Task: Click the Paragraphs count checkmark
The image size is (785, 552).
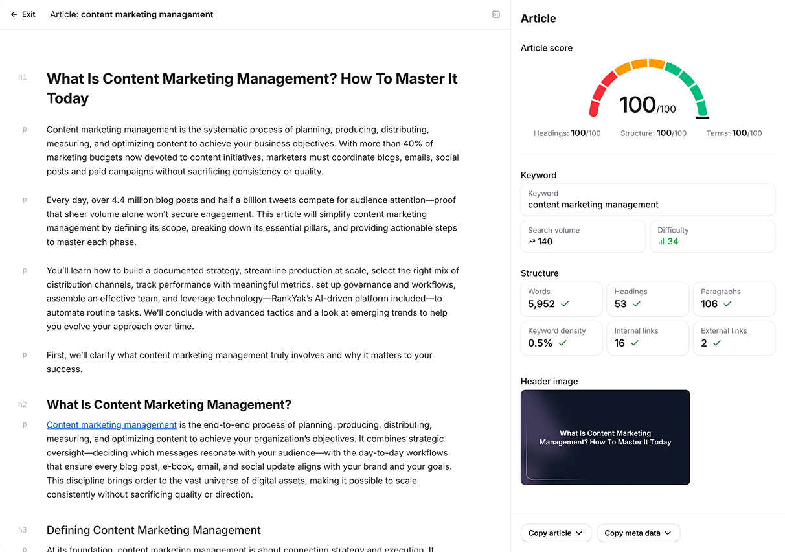Action: point(728,304)
